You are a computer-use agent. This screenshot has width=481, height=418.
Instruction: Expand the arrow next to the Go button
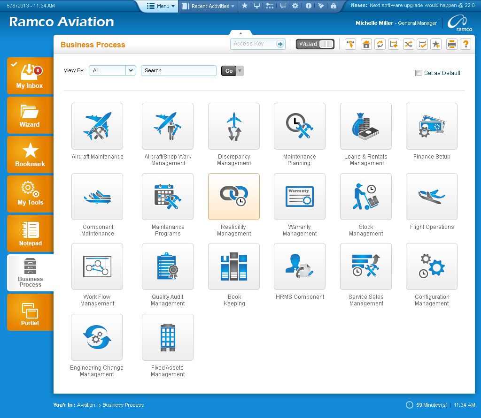[240, 70]
